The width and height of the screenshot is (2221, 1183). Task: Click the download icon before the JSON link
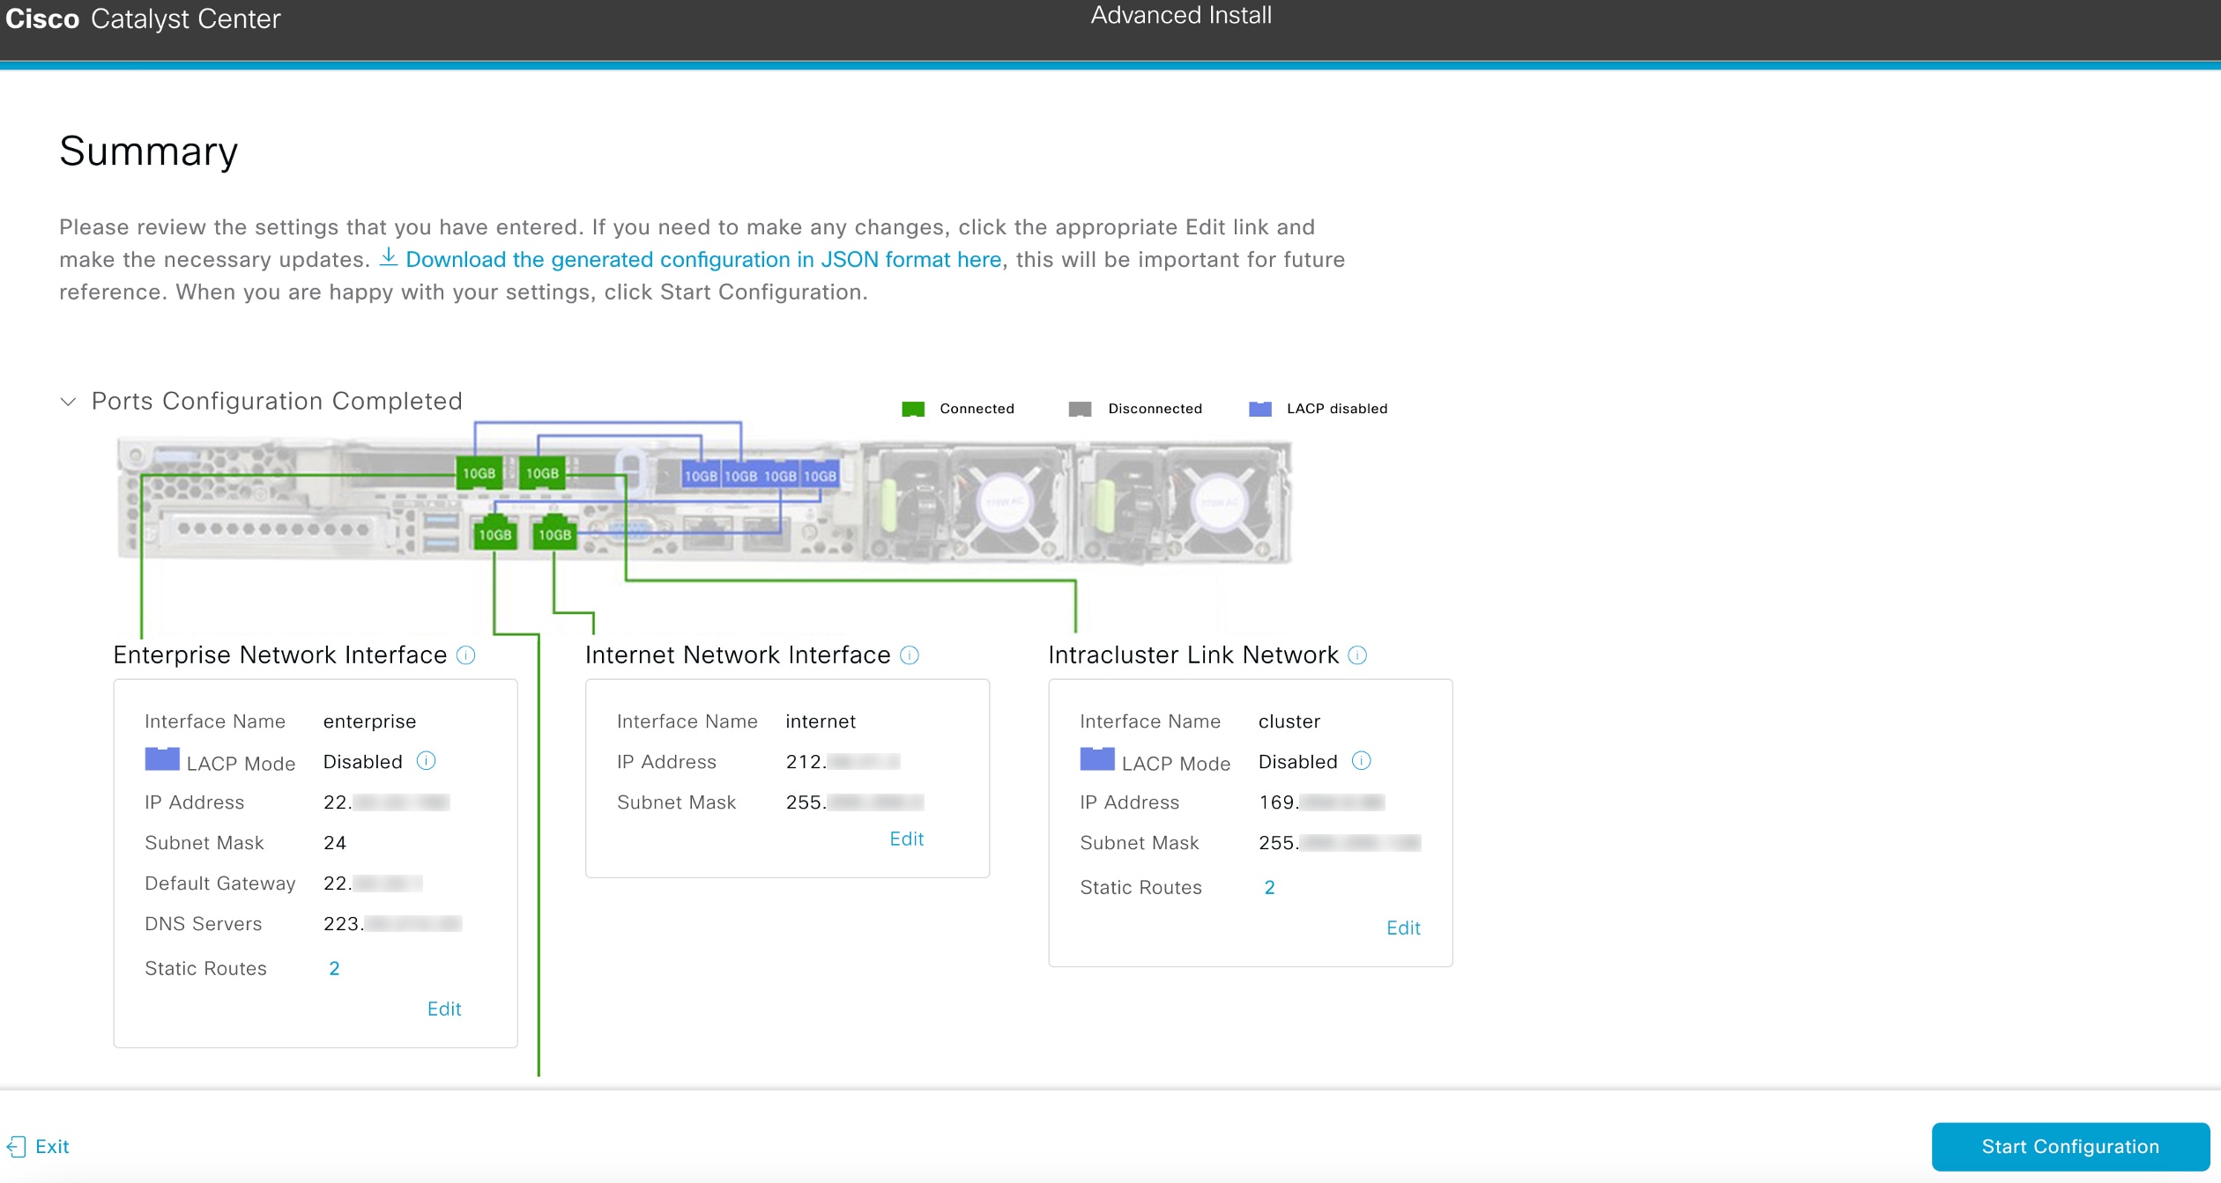390,259
